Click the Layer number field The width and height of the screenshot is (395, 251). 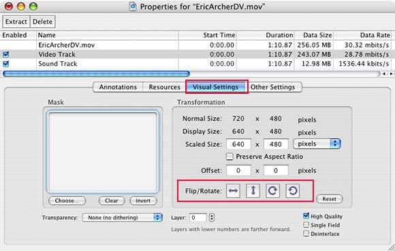click(x=198, y=218)
